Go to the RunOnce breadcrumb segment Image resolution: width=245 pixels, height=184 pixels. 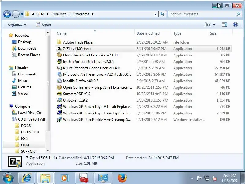[x=59, y=14]
